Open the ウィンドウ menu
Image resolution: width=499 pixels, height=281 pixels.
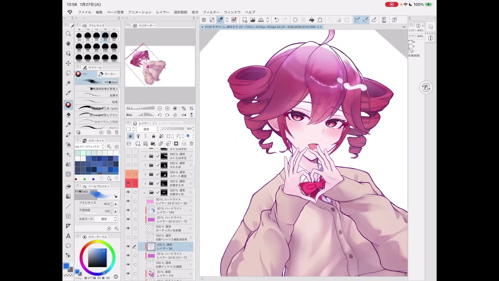pyautogui.click(x=232, y=12)
